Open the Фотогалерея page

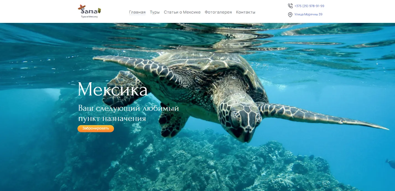[x=218, y=12]
